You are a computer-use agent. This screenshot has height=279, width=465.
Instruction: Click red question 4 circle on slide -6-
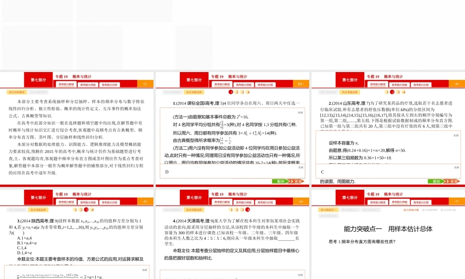(x=248, y=210)
